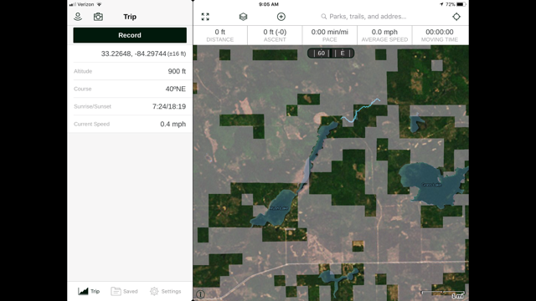Image resolution: width=536 pixels, height=301 pixels.
Task: Tap the Ascent stat box
Action: pos(275,35)
